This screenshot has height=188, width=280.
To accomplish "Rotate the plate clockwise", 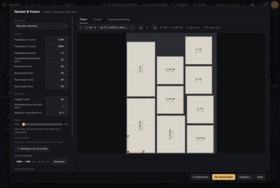I will 155,28.
